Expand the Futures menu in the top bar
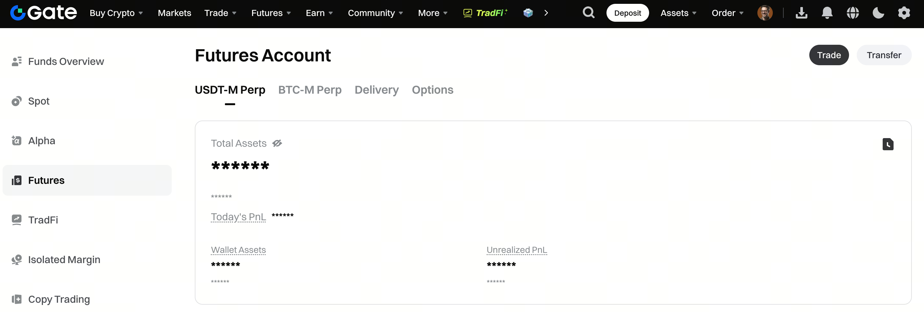 pyautogui.click(x=271, y=13)
